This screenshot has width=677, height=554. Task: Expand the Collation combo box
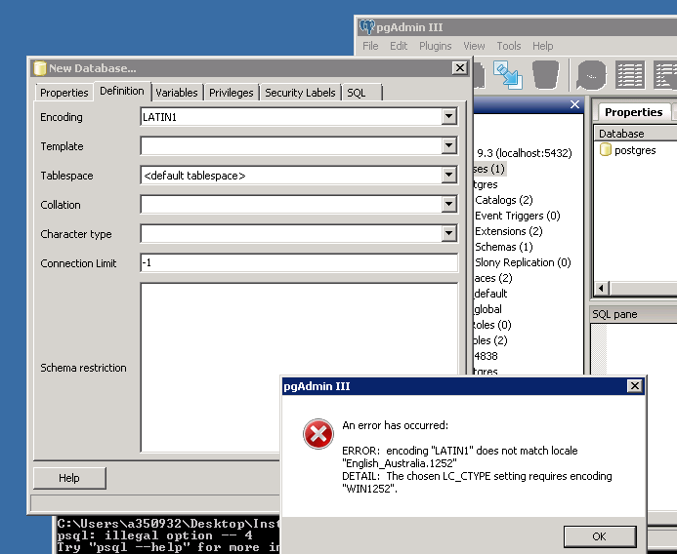pyautogui.click(x=448, y=205)
